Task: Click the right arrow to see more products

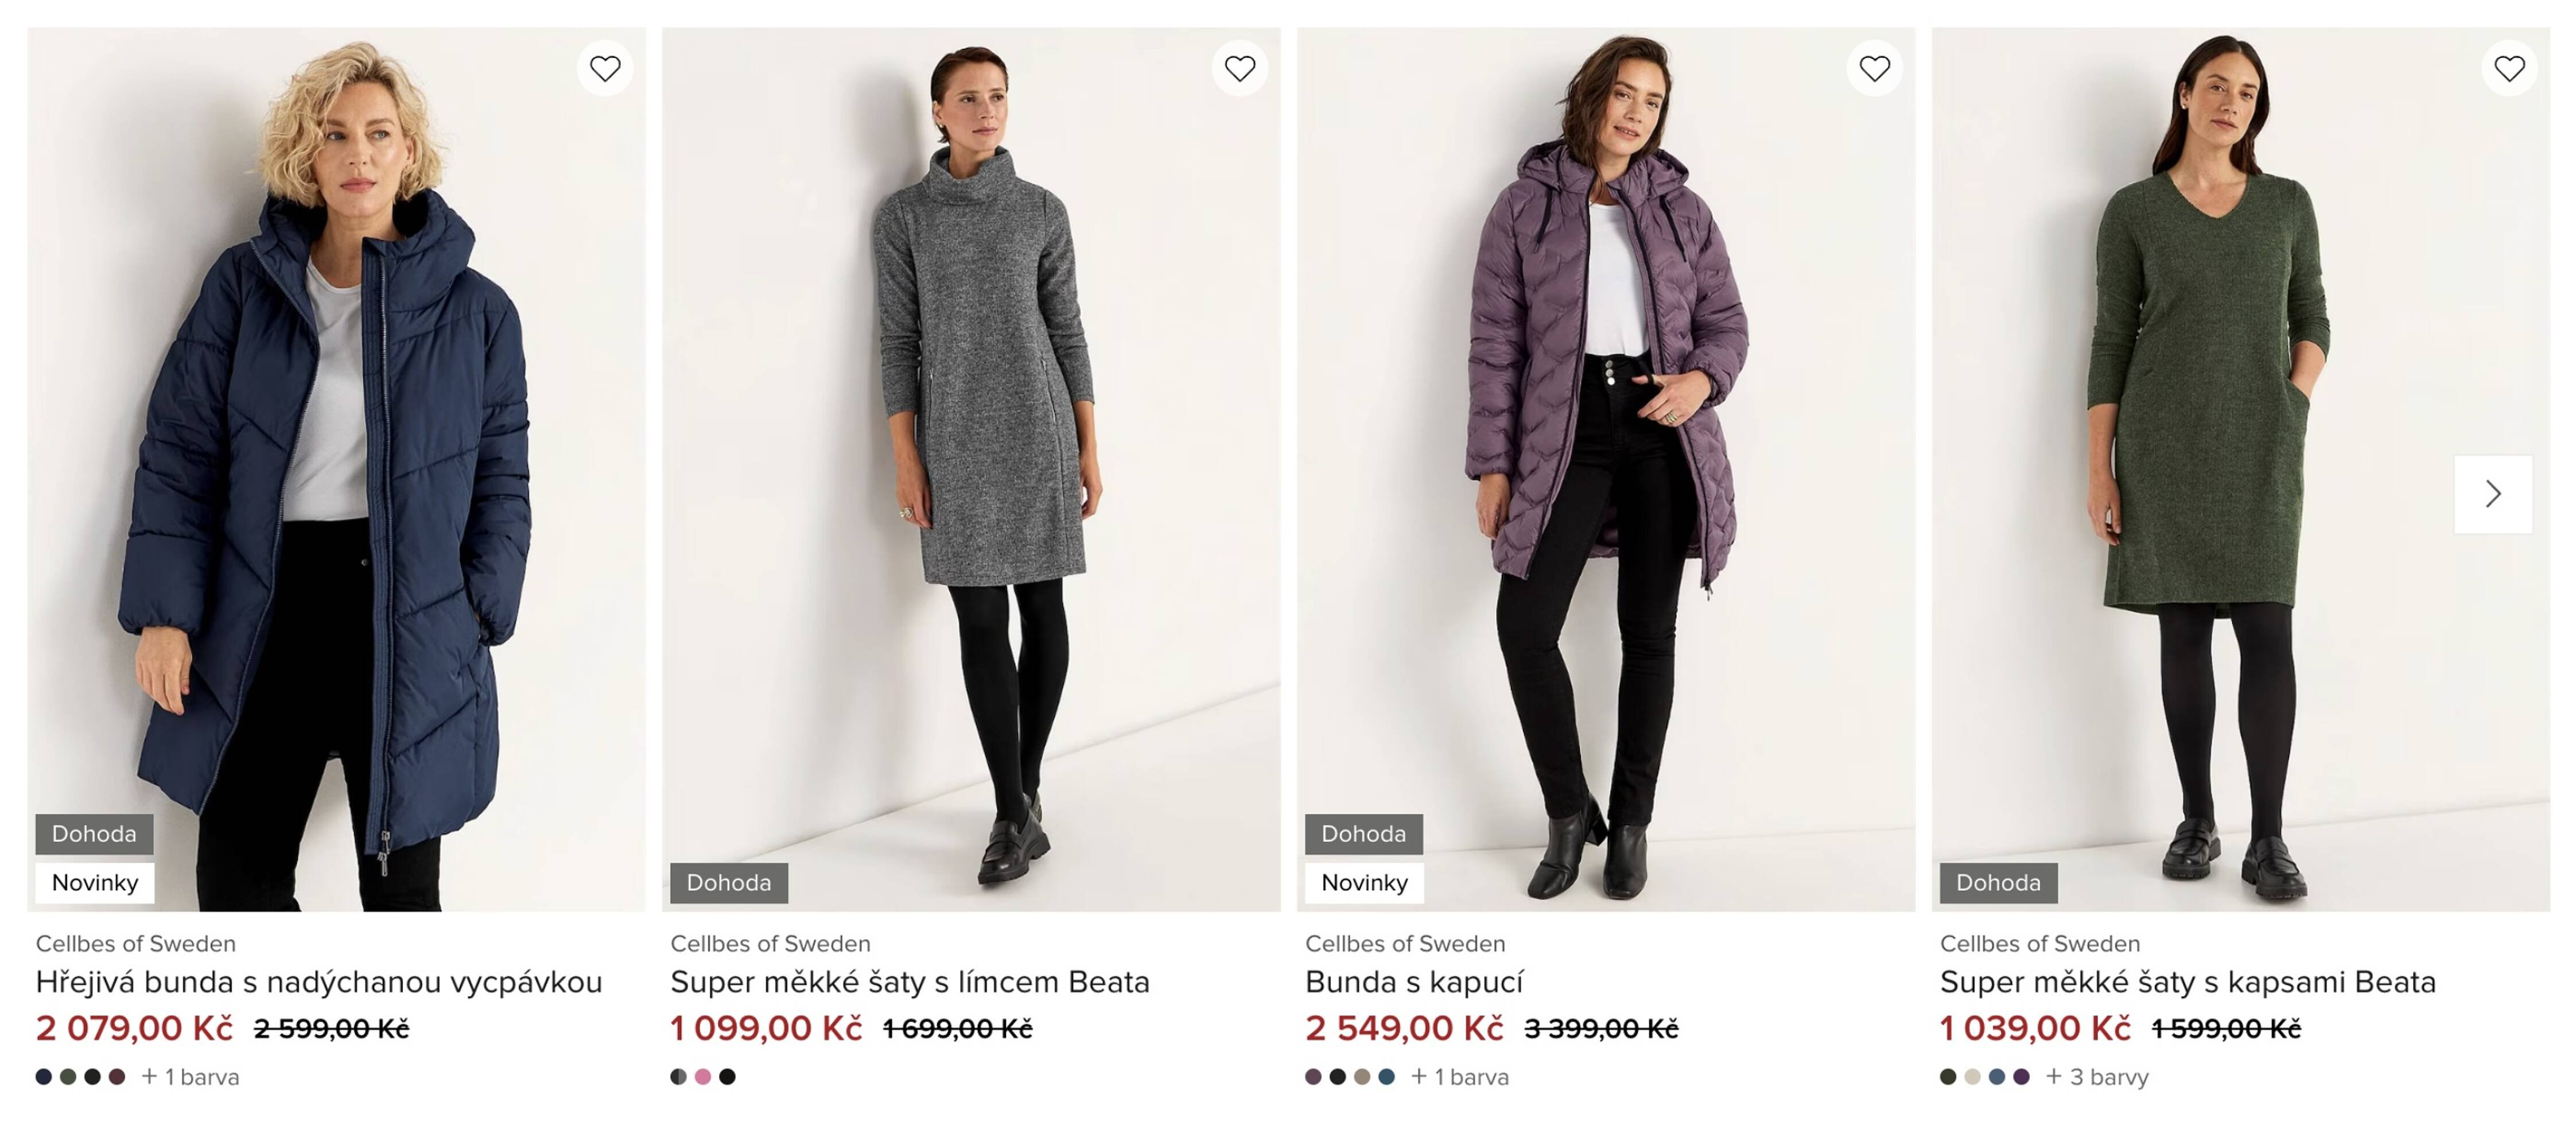Action: point(2493,494)
